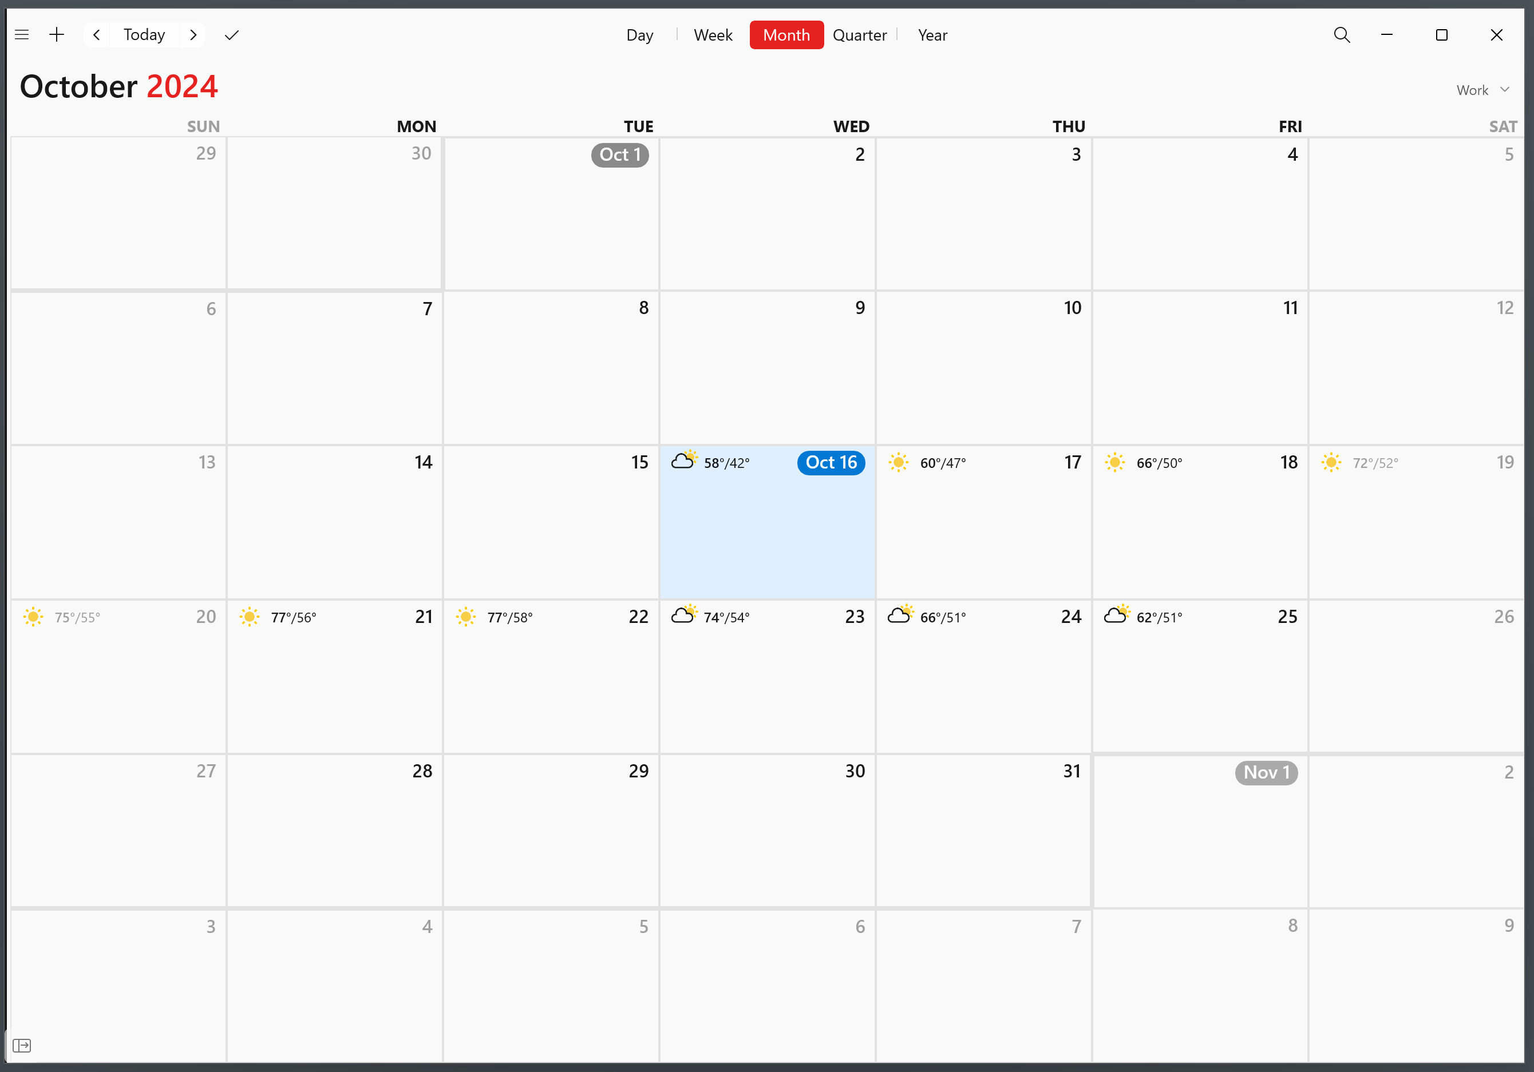Navigate to next month
Viewport: 1534px width, 1072px height.
click(195, 35)
